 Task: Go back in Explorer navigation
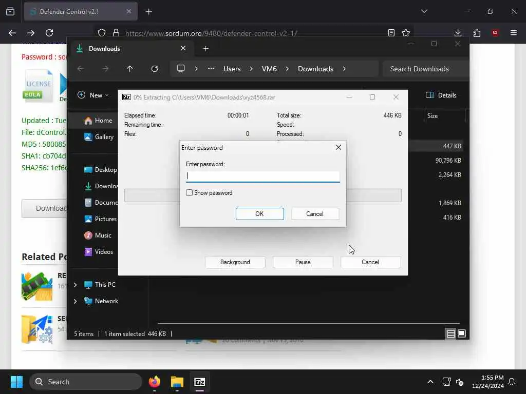coord(81,69)
